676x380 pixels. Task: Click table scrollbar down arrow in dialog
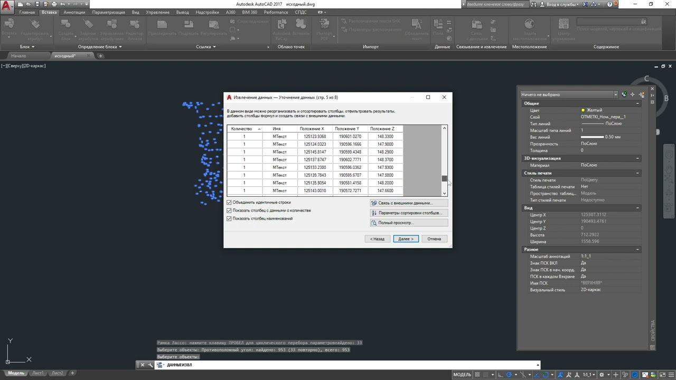(x=444, y=194)
